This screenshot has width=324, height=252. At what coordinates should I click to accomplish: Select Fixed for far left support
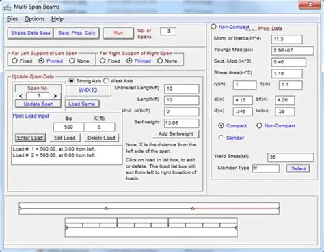click(x=22, y=61)
